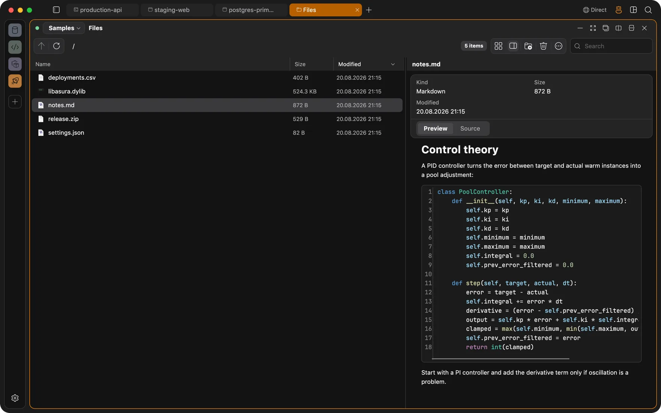Add a new item with sidebar plus
Image resolution: width=661 pixels, height=413 pixels.
coord(15,102)
